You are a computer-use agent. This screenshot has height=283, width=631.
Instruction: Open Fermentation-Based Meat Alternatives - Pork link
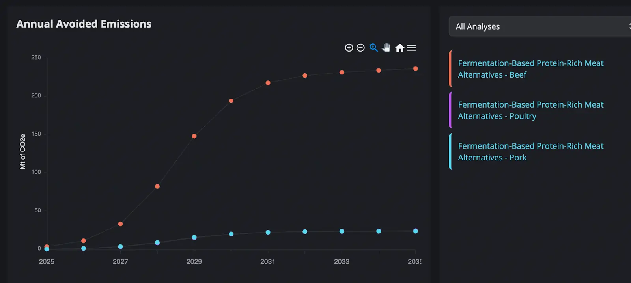[530, 152]
